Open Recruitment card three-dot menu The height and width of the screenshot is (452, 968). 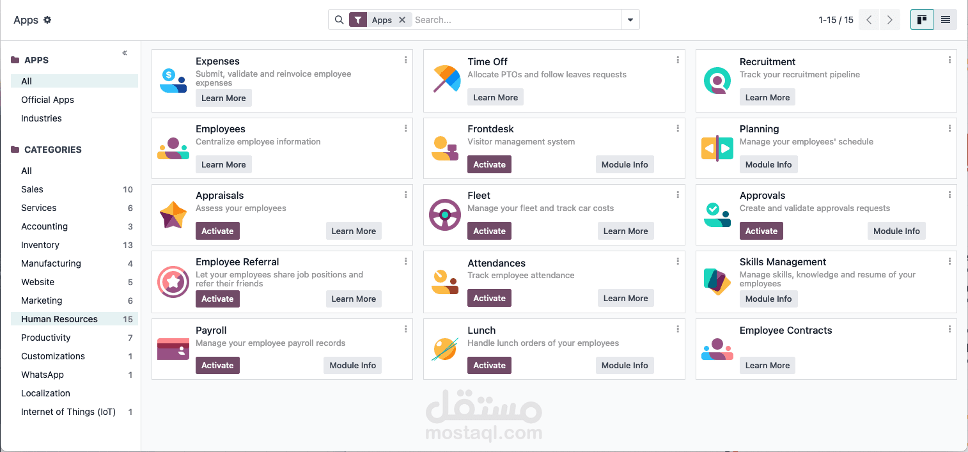pyautogui.click(x=949, y=60)
